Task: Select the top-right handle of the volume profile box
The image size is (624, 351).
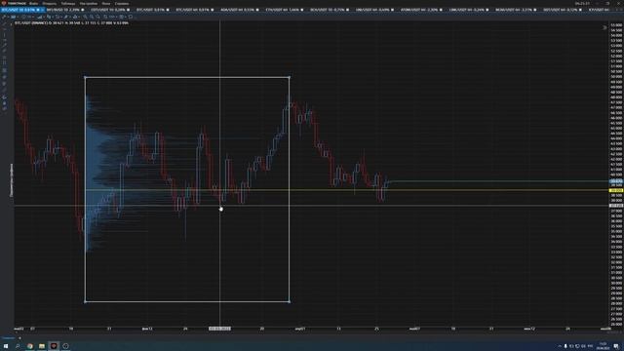Action: tap(290, 77)
